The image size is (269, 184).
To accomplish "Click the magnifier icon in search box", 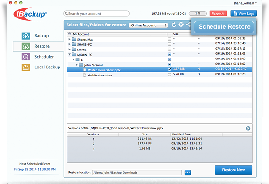I will (67, 14).
